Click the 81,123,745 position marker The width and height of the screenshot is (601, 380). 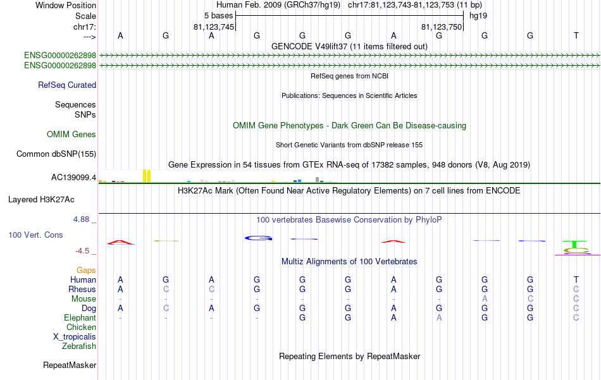(x=214, y=27)
